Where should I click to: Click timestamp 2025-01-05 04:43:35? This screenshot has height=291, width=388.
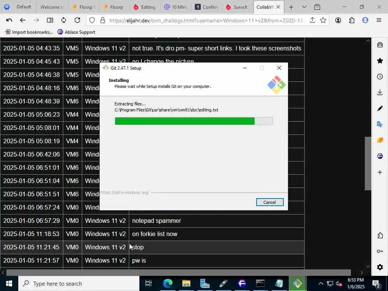point(31,48)
